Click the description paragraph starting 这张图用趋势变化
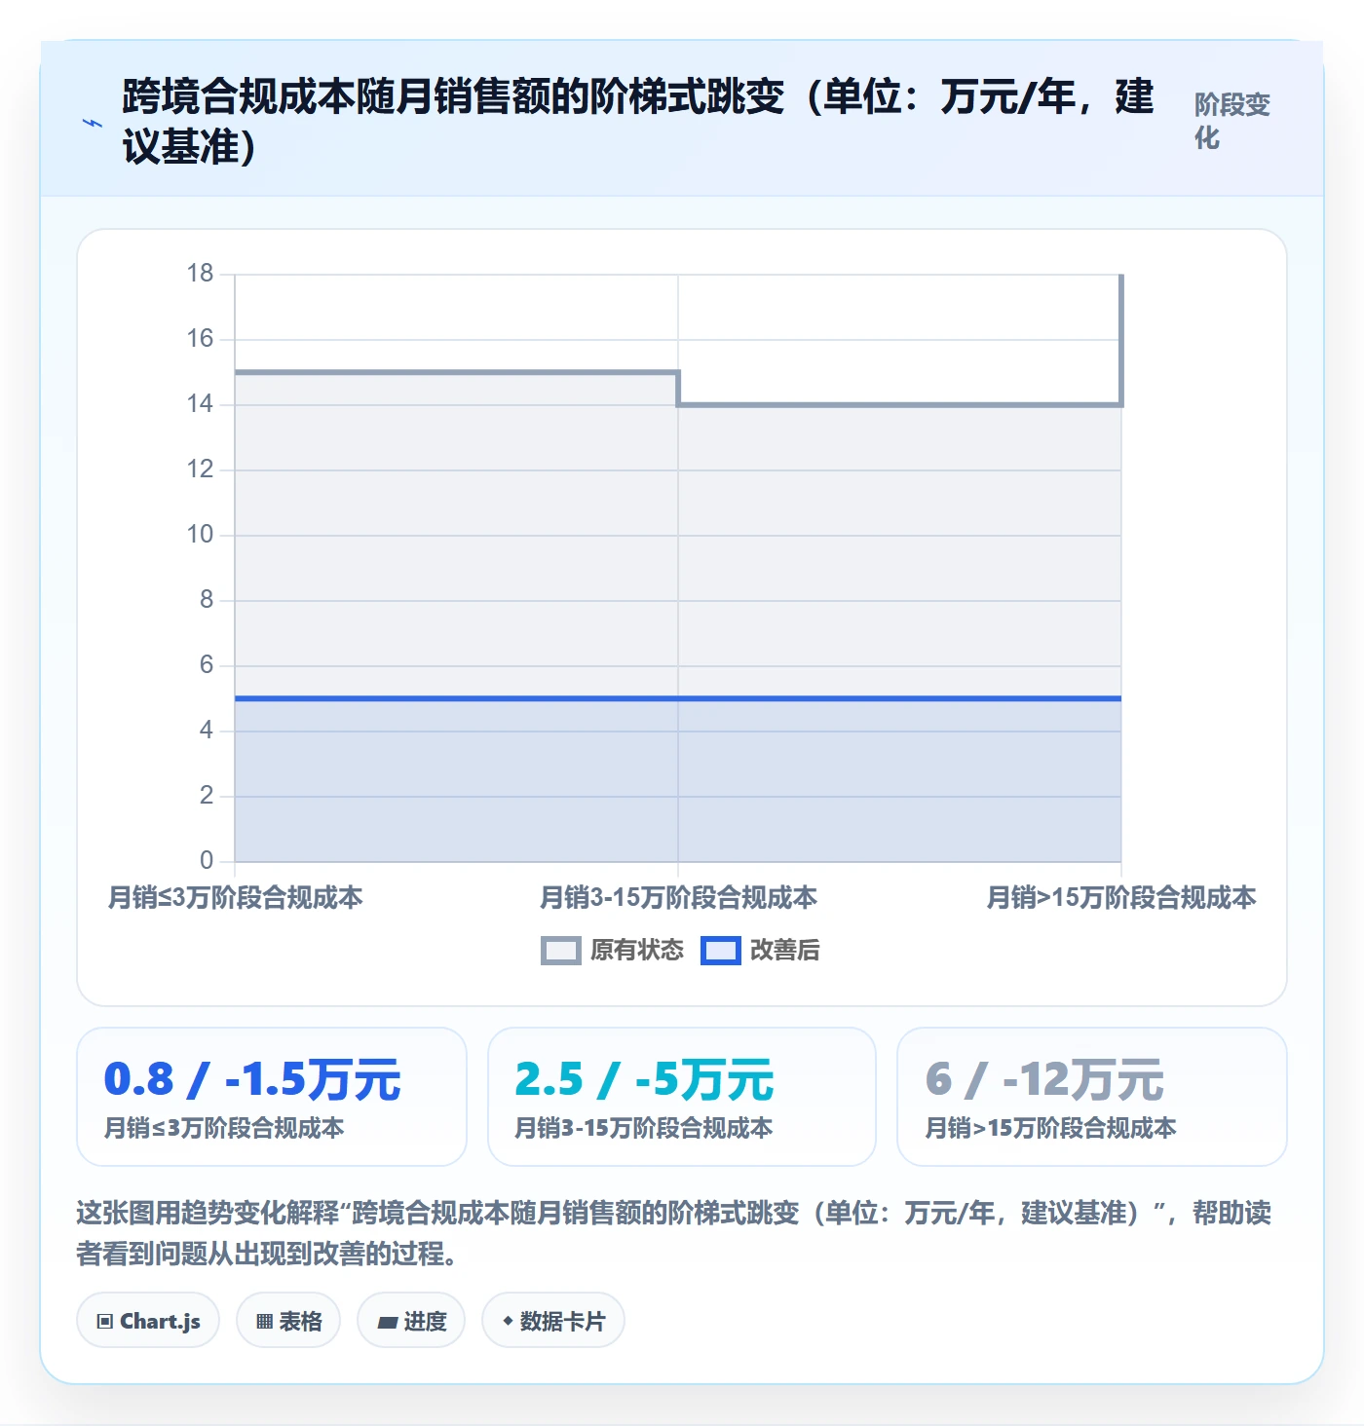1364x1426 pixels. point(673,1233)
